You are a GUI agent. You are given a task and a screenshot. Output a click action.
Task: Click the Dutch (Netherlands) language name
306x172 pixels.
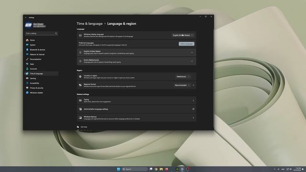pyautogui.click(x=91, y=60)
